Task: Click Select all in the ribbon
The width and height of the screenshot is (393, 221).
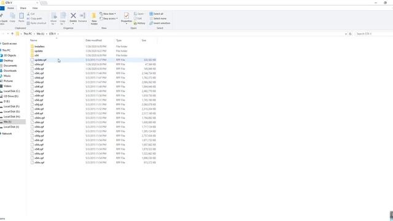Action: [157, 14]
